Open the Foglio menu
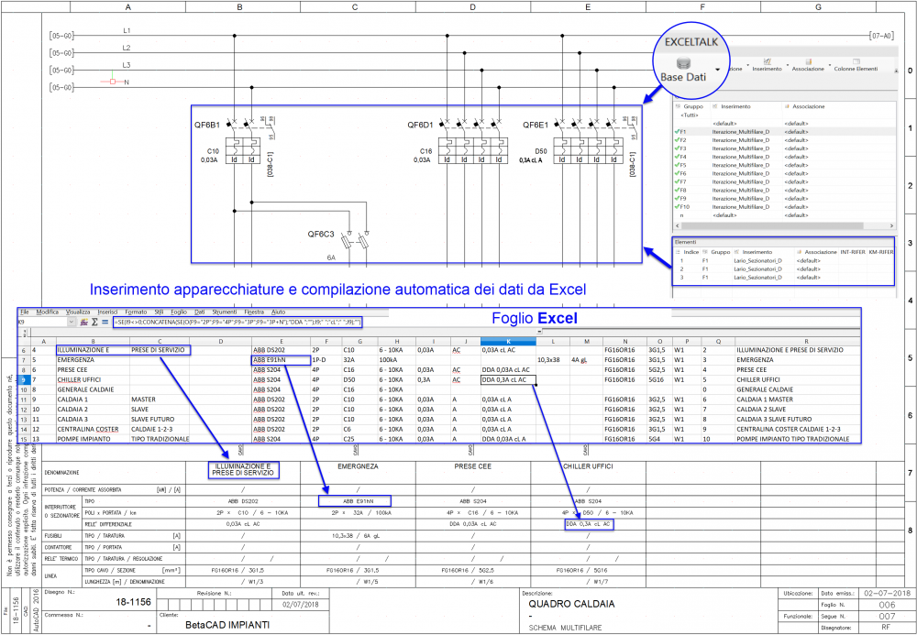The width and height of the screenshot is (917, 635). 179,312
